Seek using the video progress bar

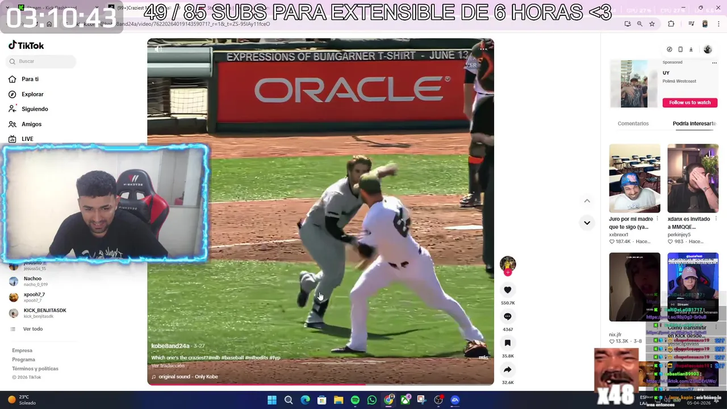click(320, 385)
